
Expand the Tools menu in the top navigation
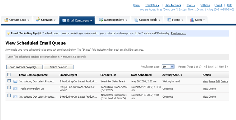tap(191, 5)
